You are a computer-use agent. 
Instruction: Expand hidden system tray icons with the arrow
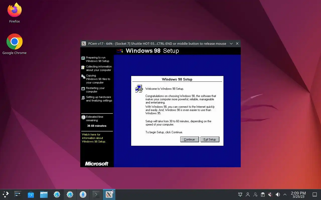tap(285, 194)
